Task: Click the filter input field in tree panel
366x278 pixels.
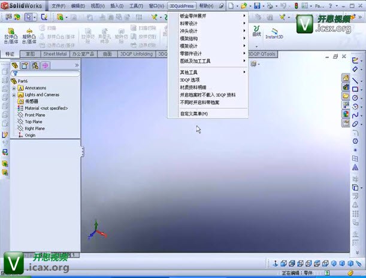Action: point(46,74)
